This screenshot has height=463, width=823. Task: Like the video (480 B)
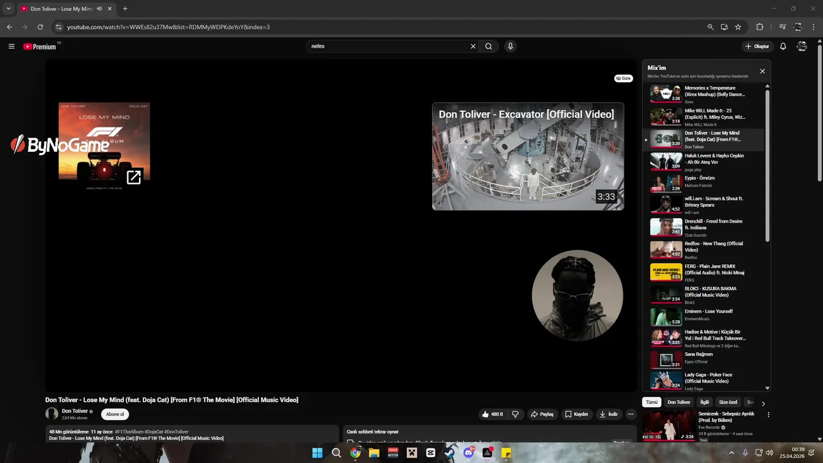pyautogui.click(x=493, y=414)
